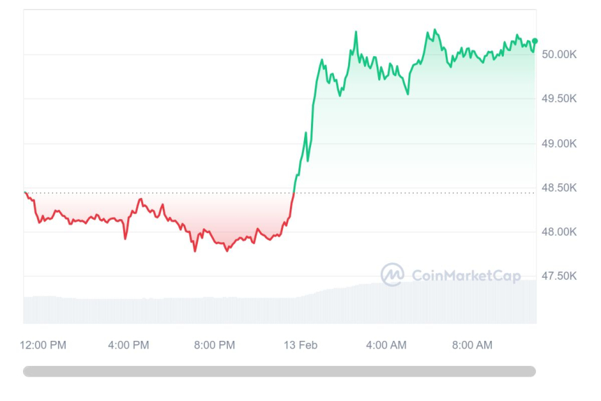601x401 pixels.
Task: Click the 13 Feb date label
Action: coord(299,345)
